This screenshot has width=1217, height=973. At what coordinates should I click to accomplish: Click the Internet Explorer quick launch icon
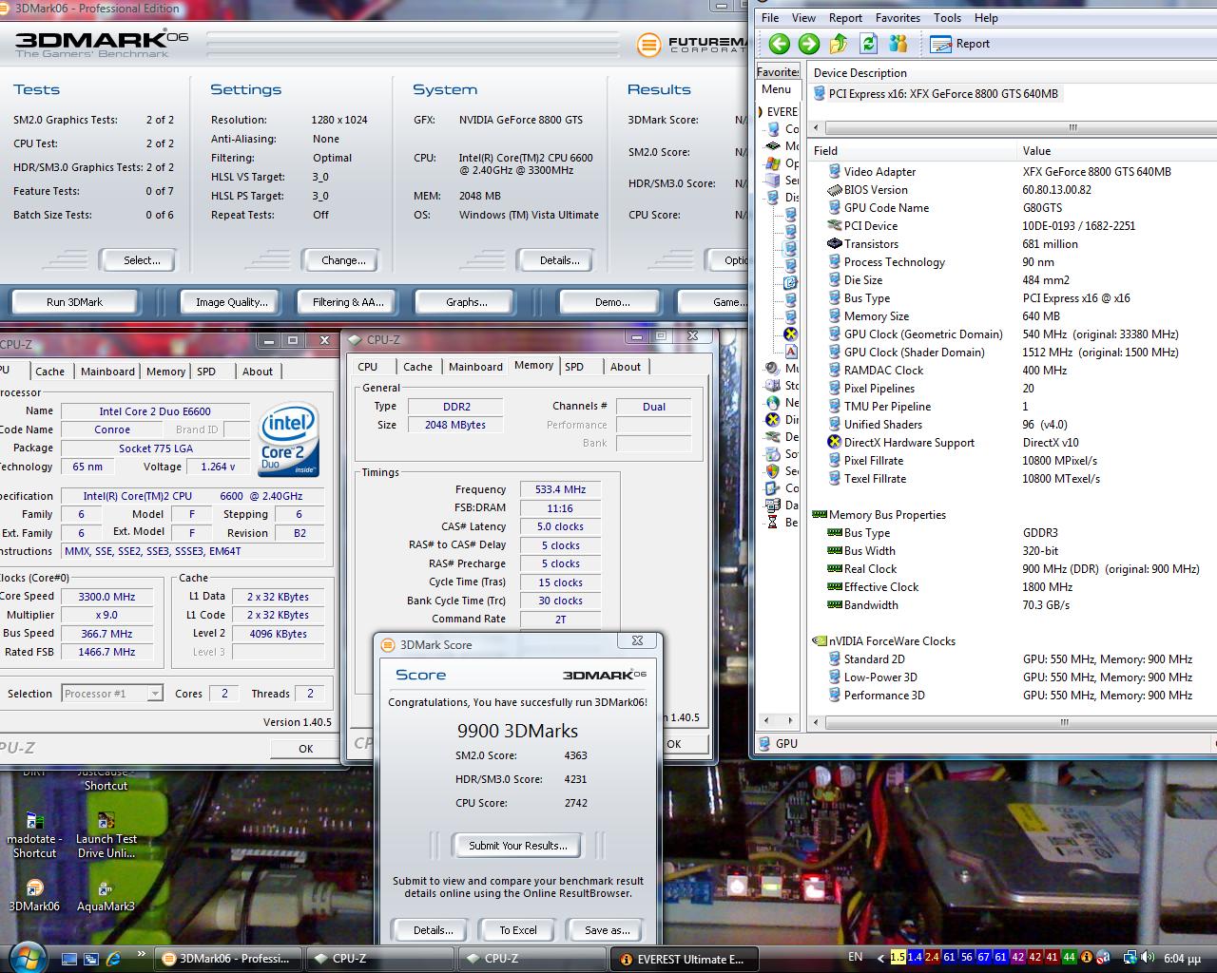tap(112, 959)
